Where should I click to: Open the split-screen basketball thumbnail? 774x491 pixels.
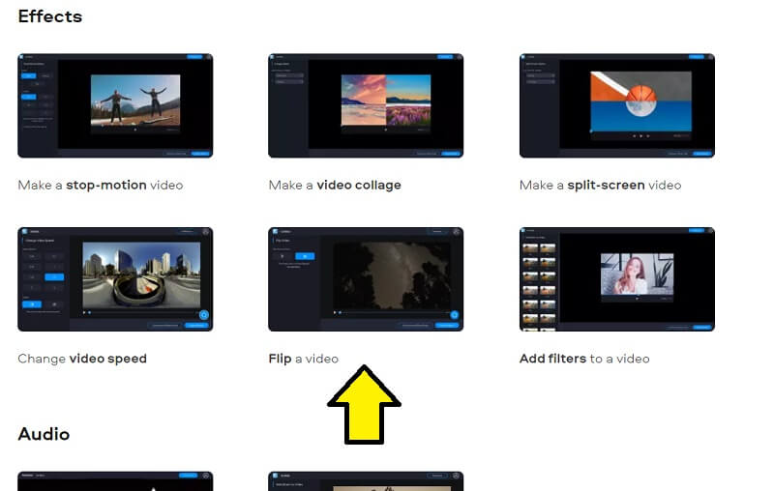pyautogui.click(x=616, y=105)
